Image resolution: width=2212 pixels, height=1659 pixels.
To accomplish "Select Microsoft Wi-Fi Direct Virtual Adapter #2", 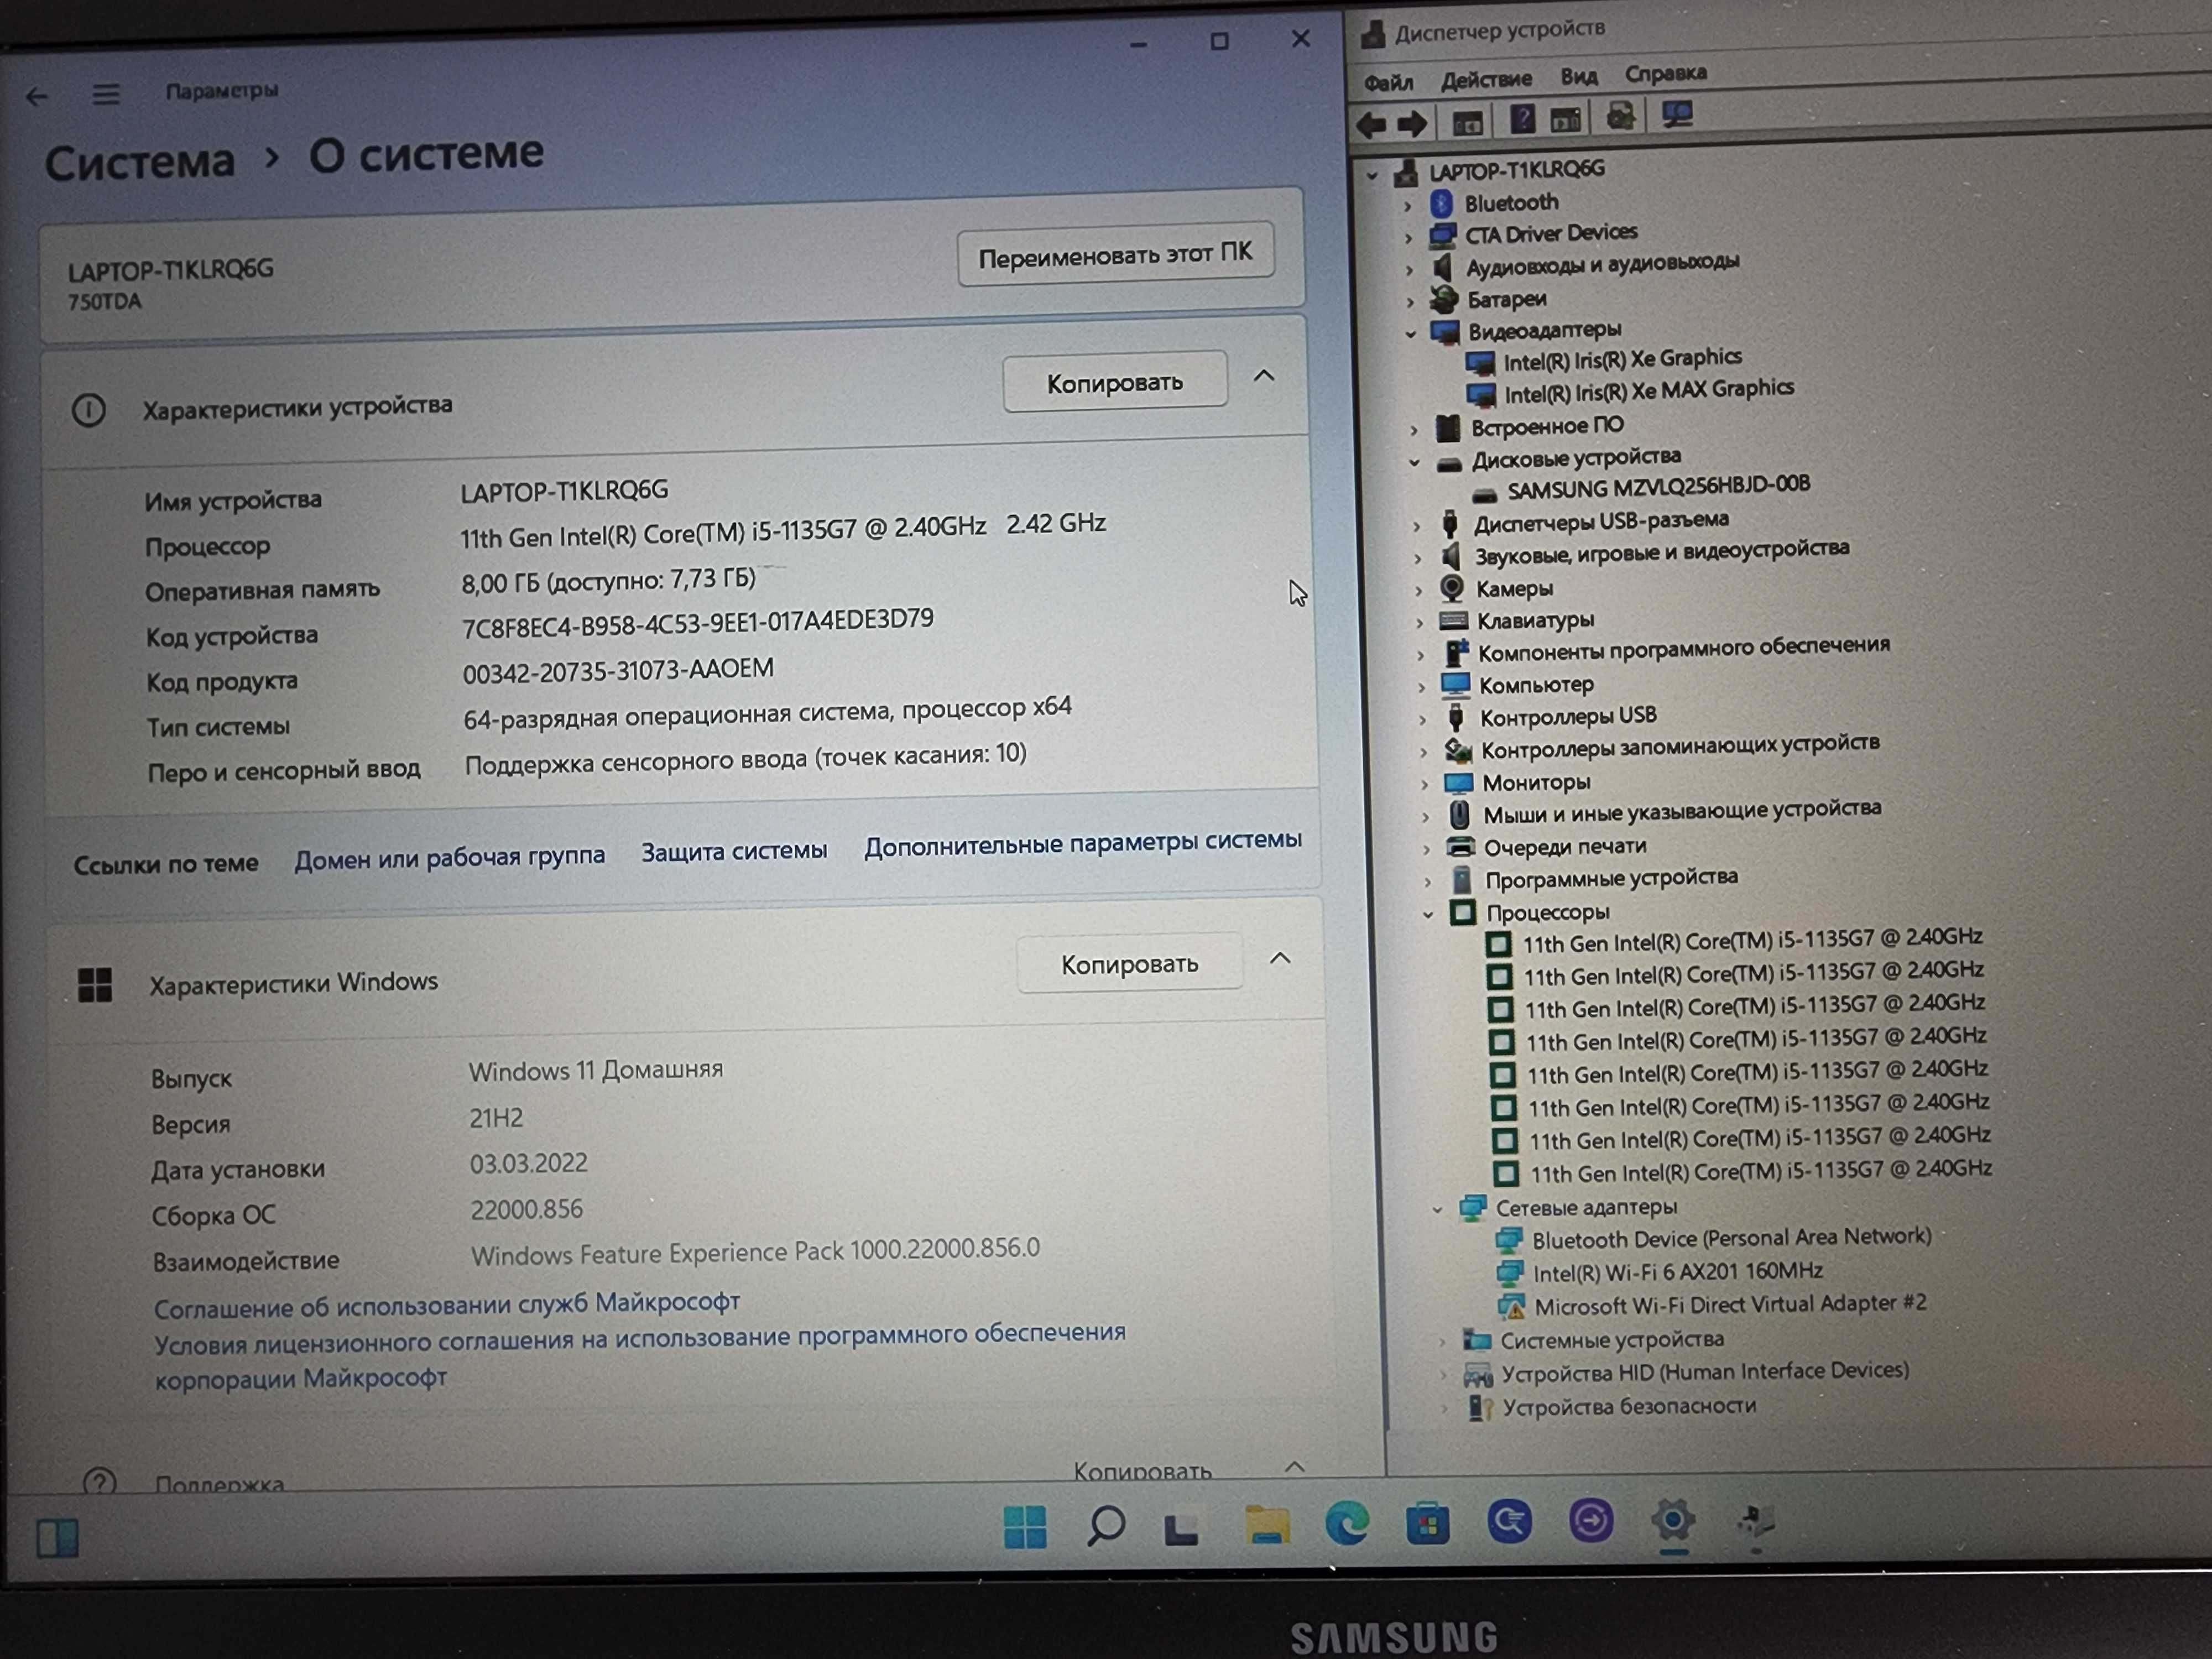I will tap(1730, 1304).
